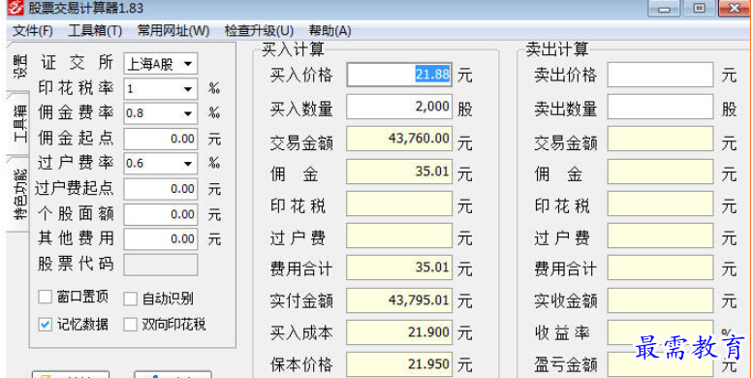Close the 股票交易计算器 window

click(736, 8)
